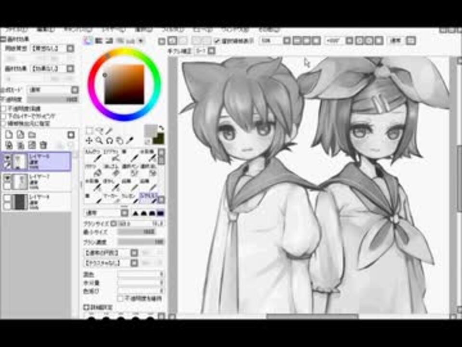Adjust the layer 不透明度 opacity slider

pyautogui.click(x=53, y=100)
